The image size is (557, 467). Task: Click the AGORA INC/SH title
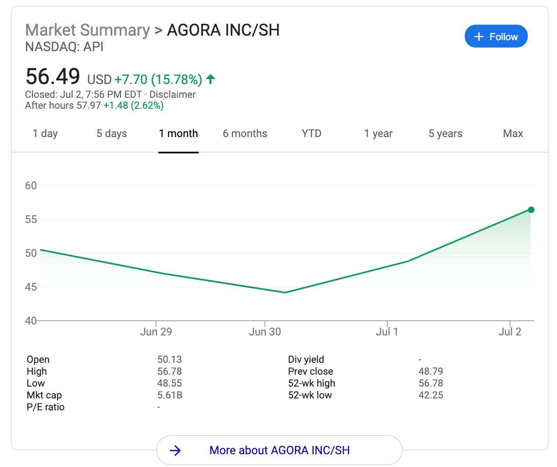223,30
